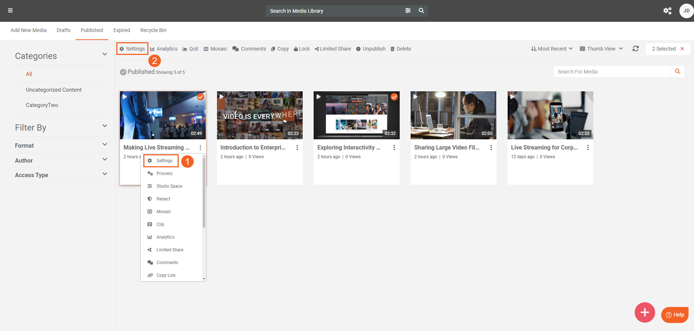Refresh the media list
694x331 pixels.
pyautogui.click(x=635, y=49)
